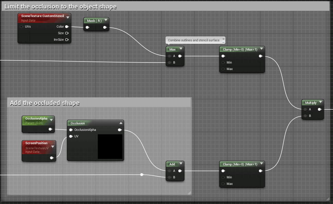Screen dimensions: 333x204
Task: Expand the Max node preview arrow
Action: click(x=181, y=49)
